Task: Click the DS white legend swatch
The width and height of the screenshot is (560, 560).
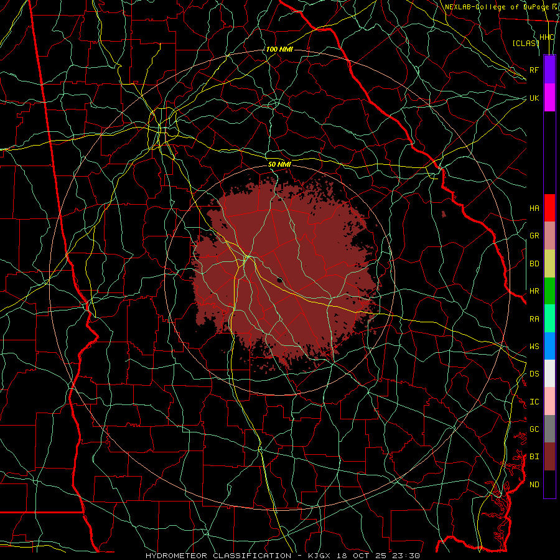Action: pyautogui.click(x=549, y=373)
